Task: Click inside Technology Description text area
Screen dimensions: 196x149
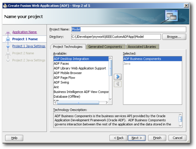Action: (x=116, y=120)
